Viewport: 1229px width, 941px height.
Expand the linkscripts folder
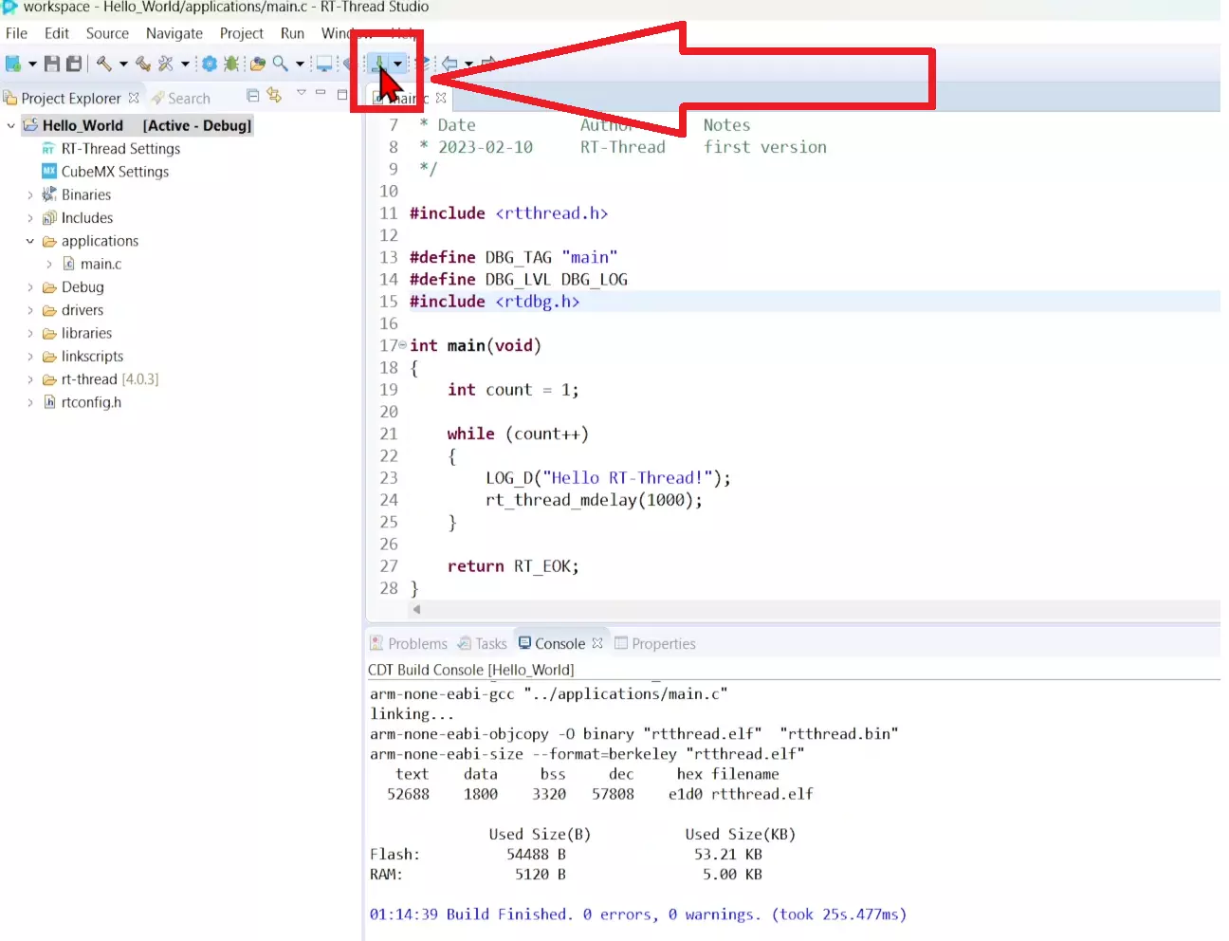pos(30,357)
